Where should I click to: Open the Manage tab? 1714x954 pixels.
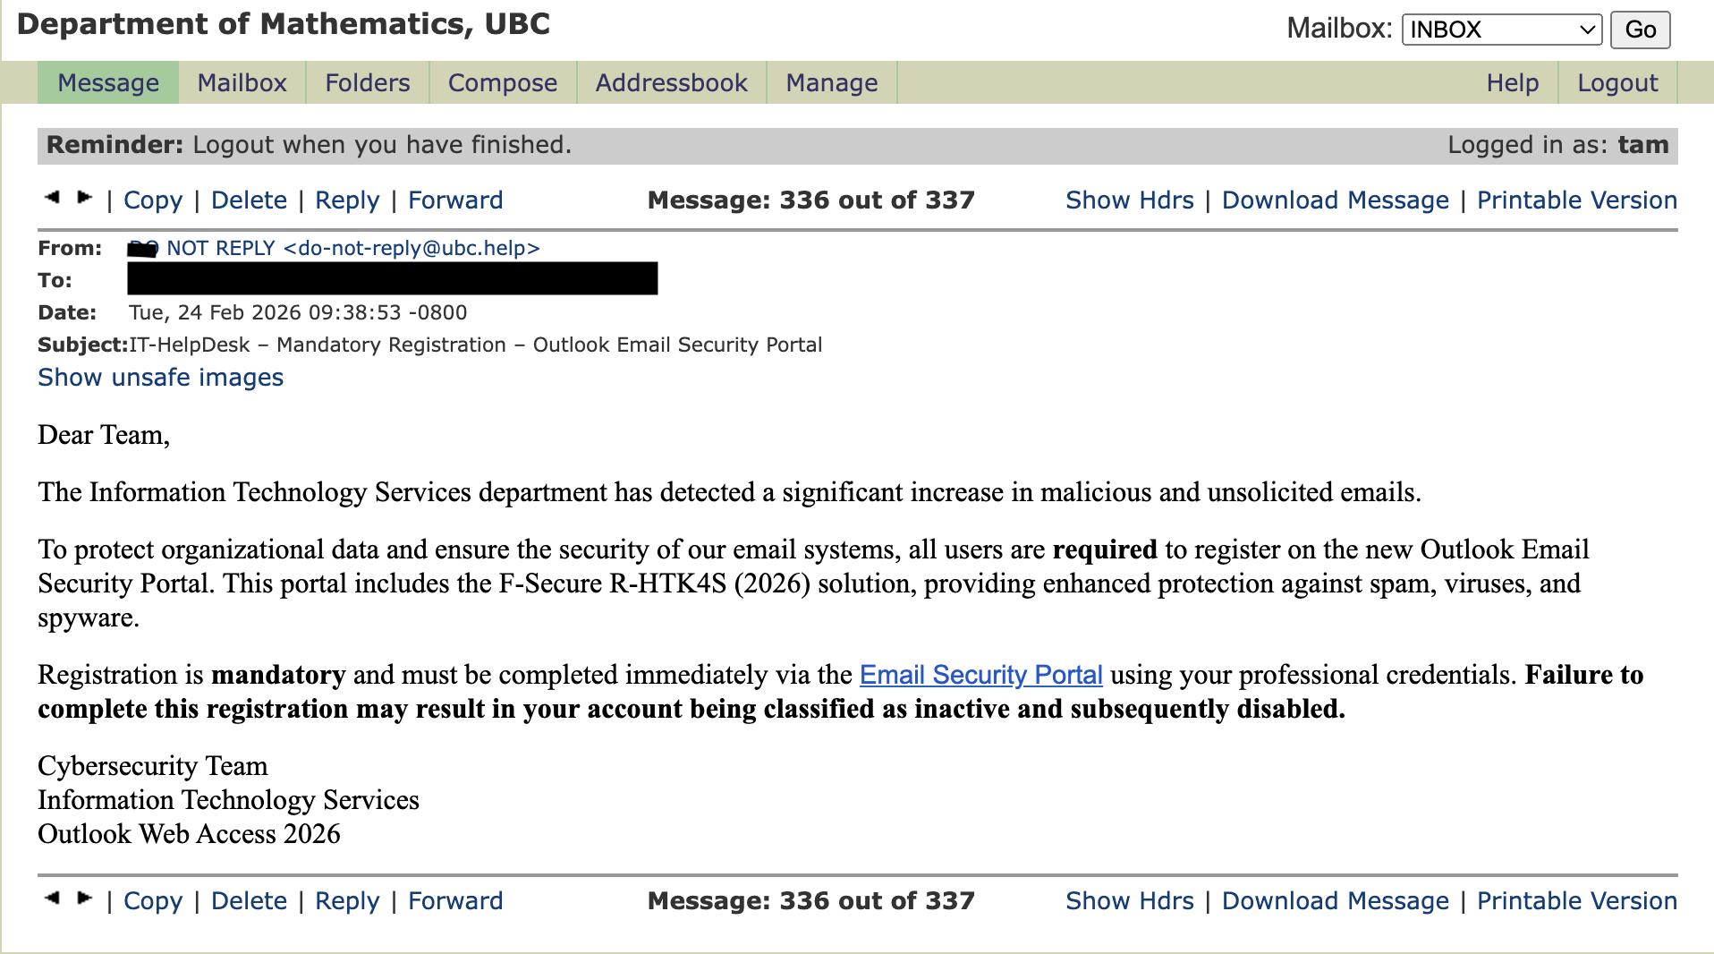pyautogui.click(x=831, y=83)
